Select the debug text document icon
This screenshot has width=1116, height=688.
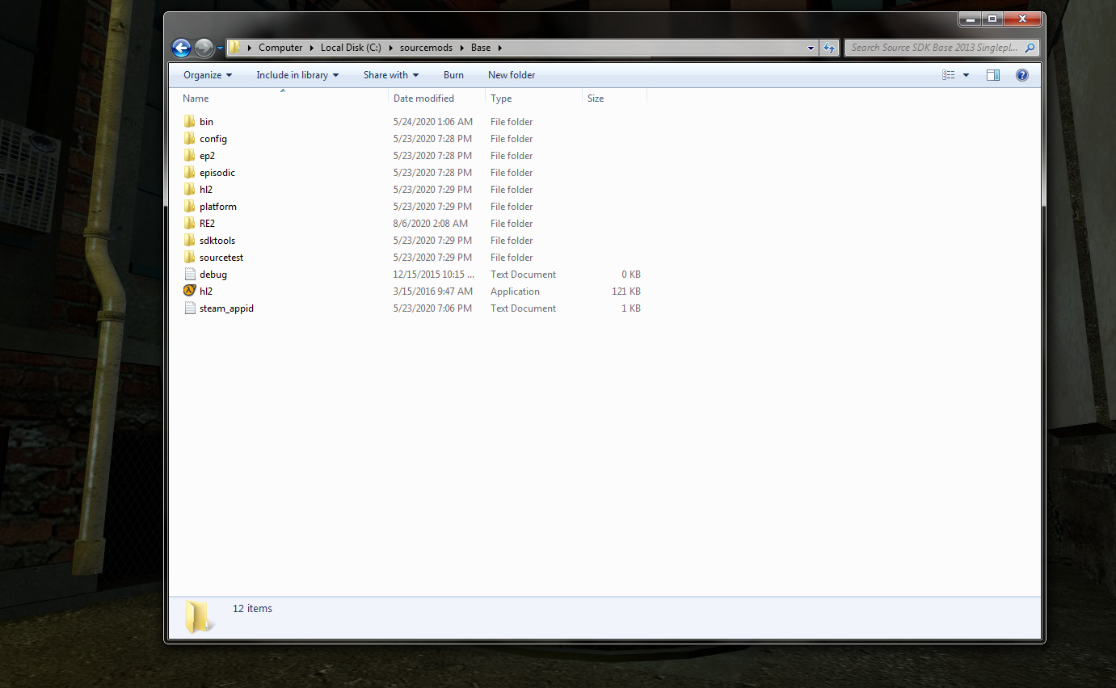pyautogui.click(x=190, y=274)
